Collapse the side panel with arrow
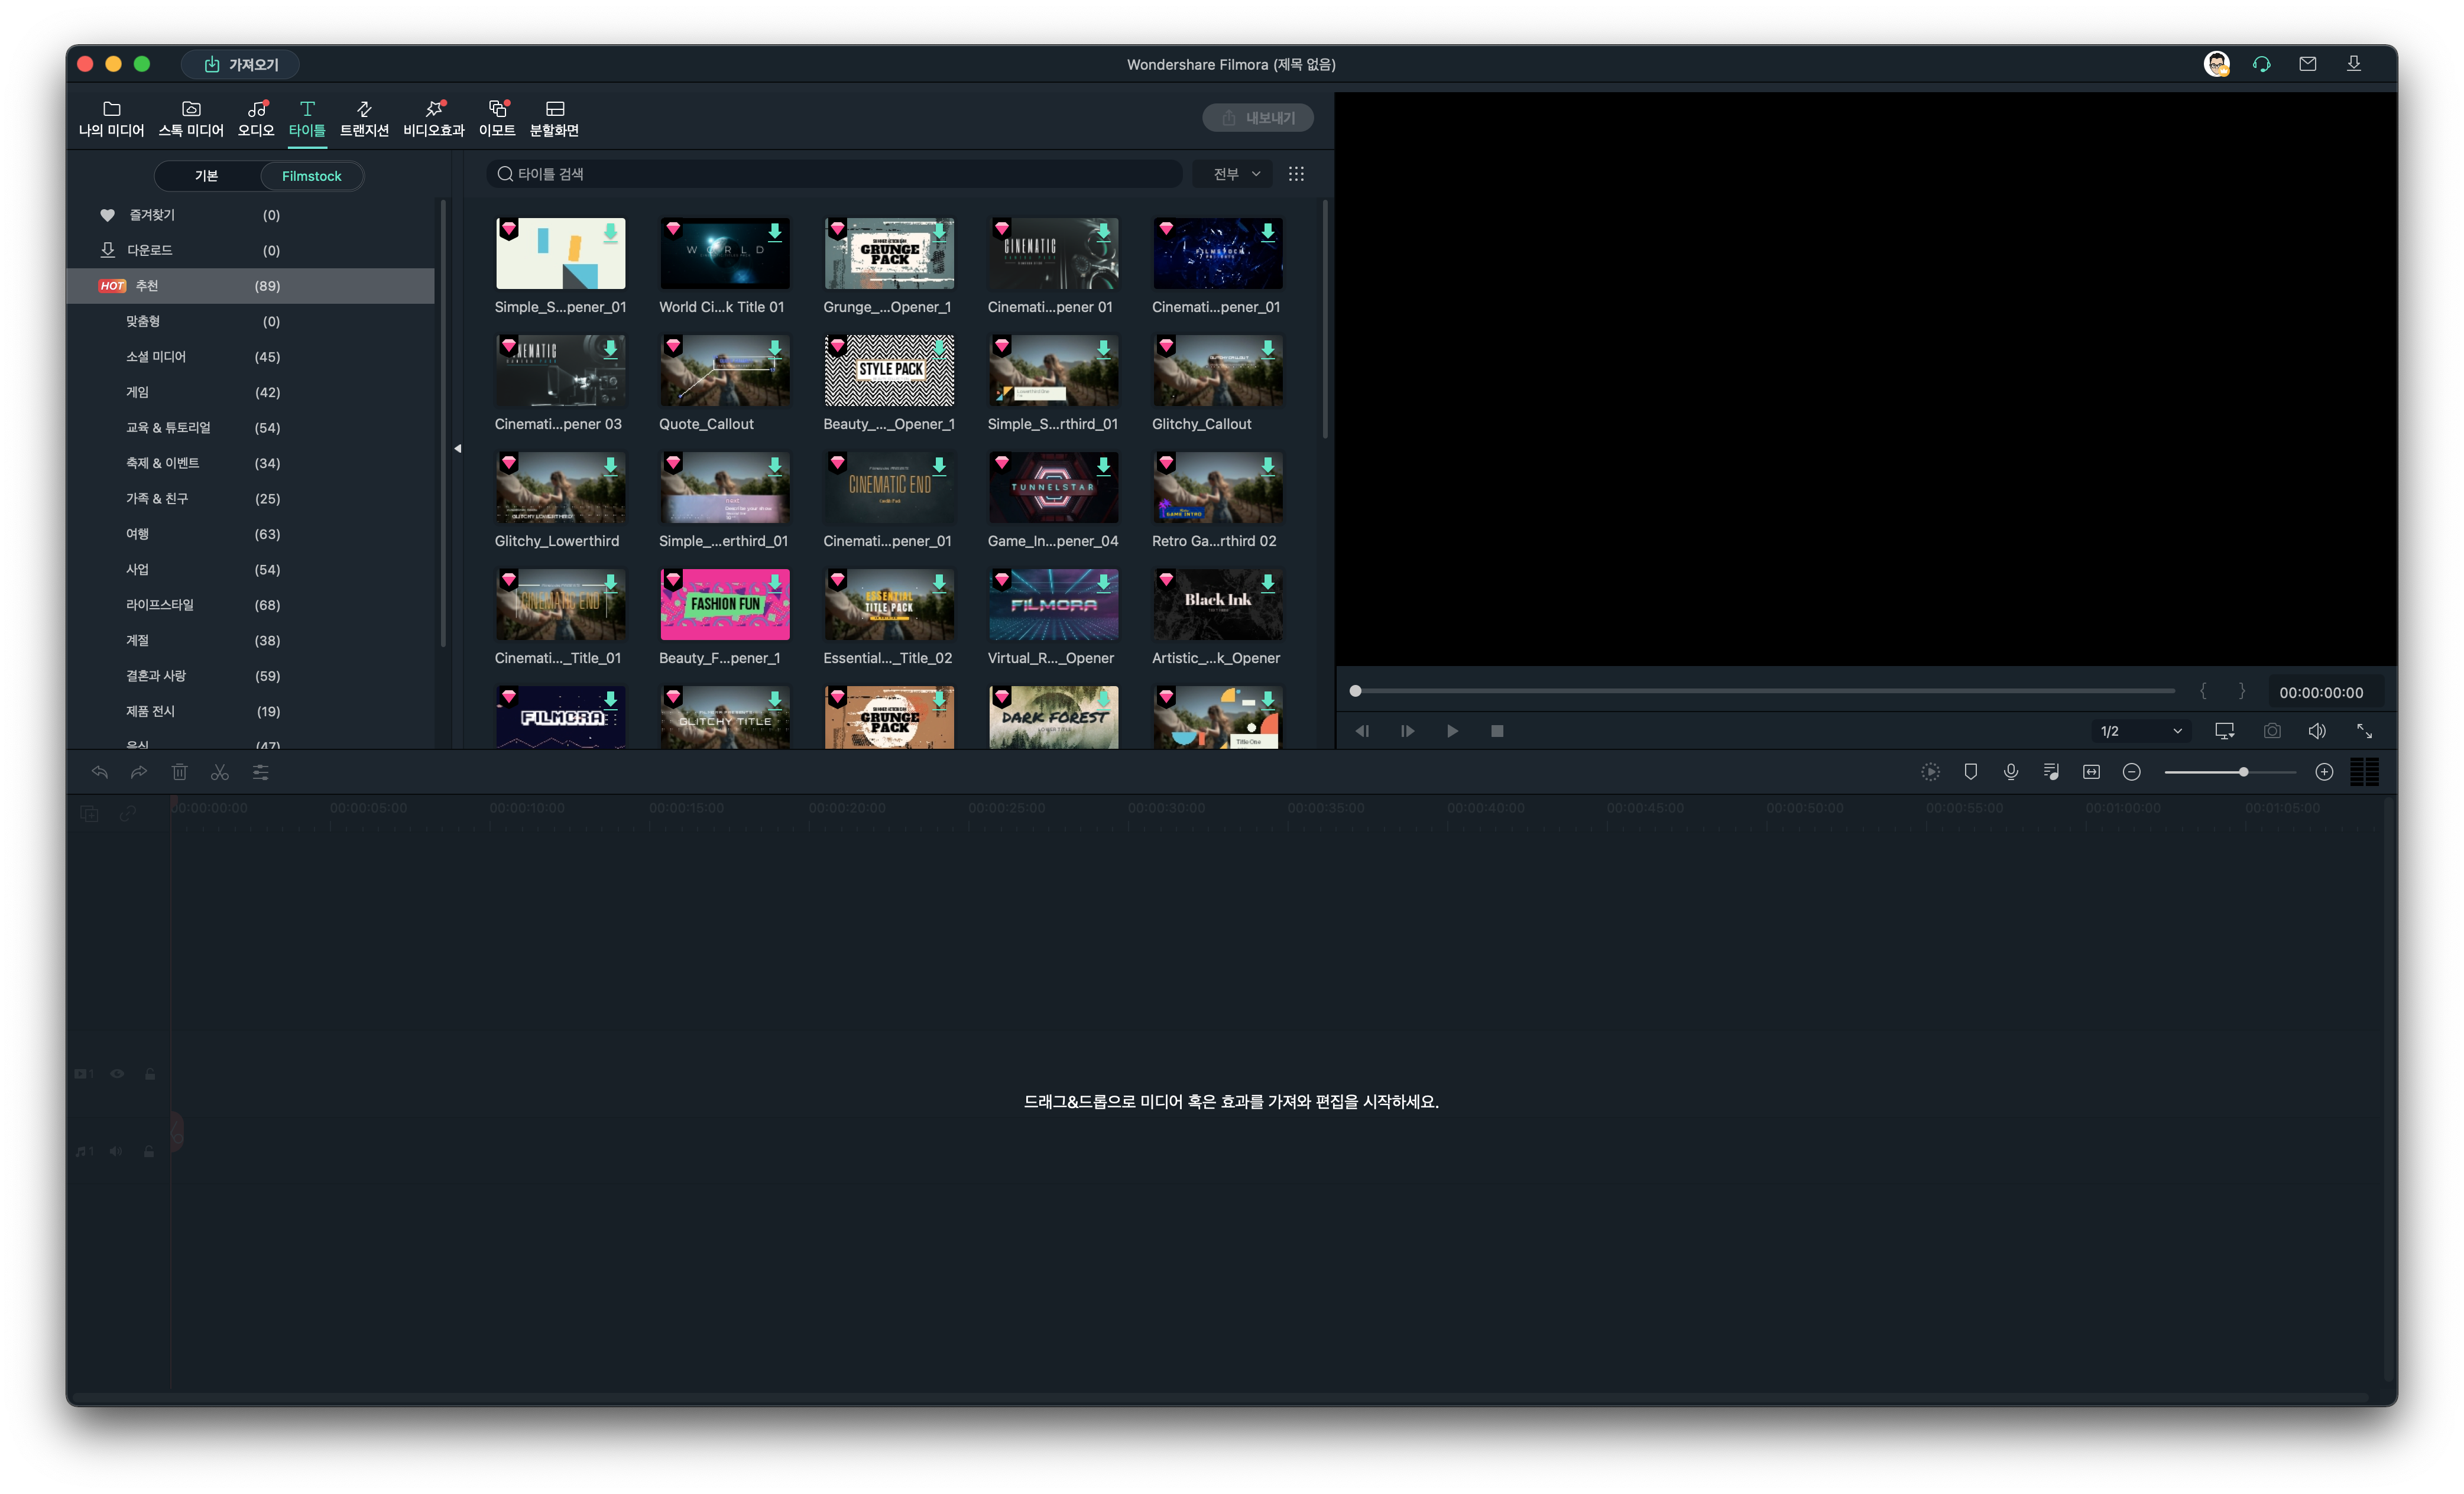The image size is (2464, 1494). coord(458,448)
